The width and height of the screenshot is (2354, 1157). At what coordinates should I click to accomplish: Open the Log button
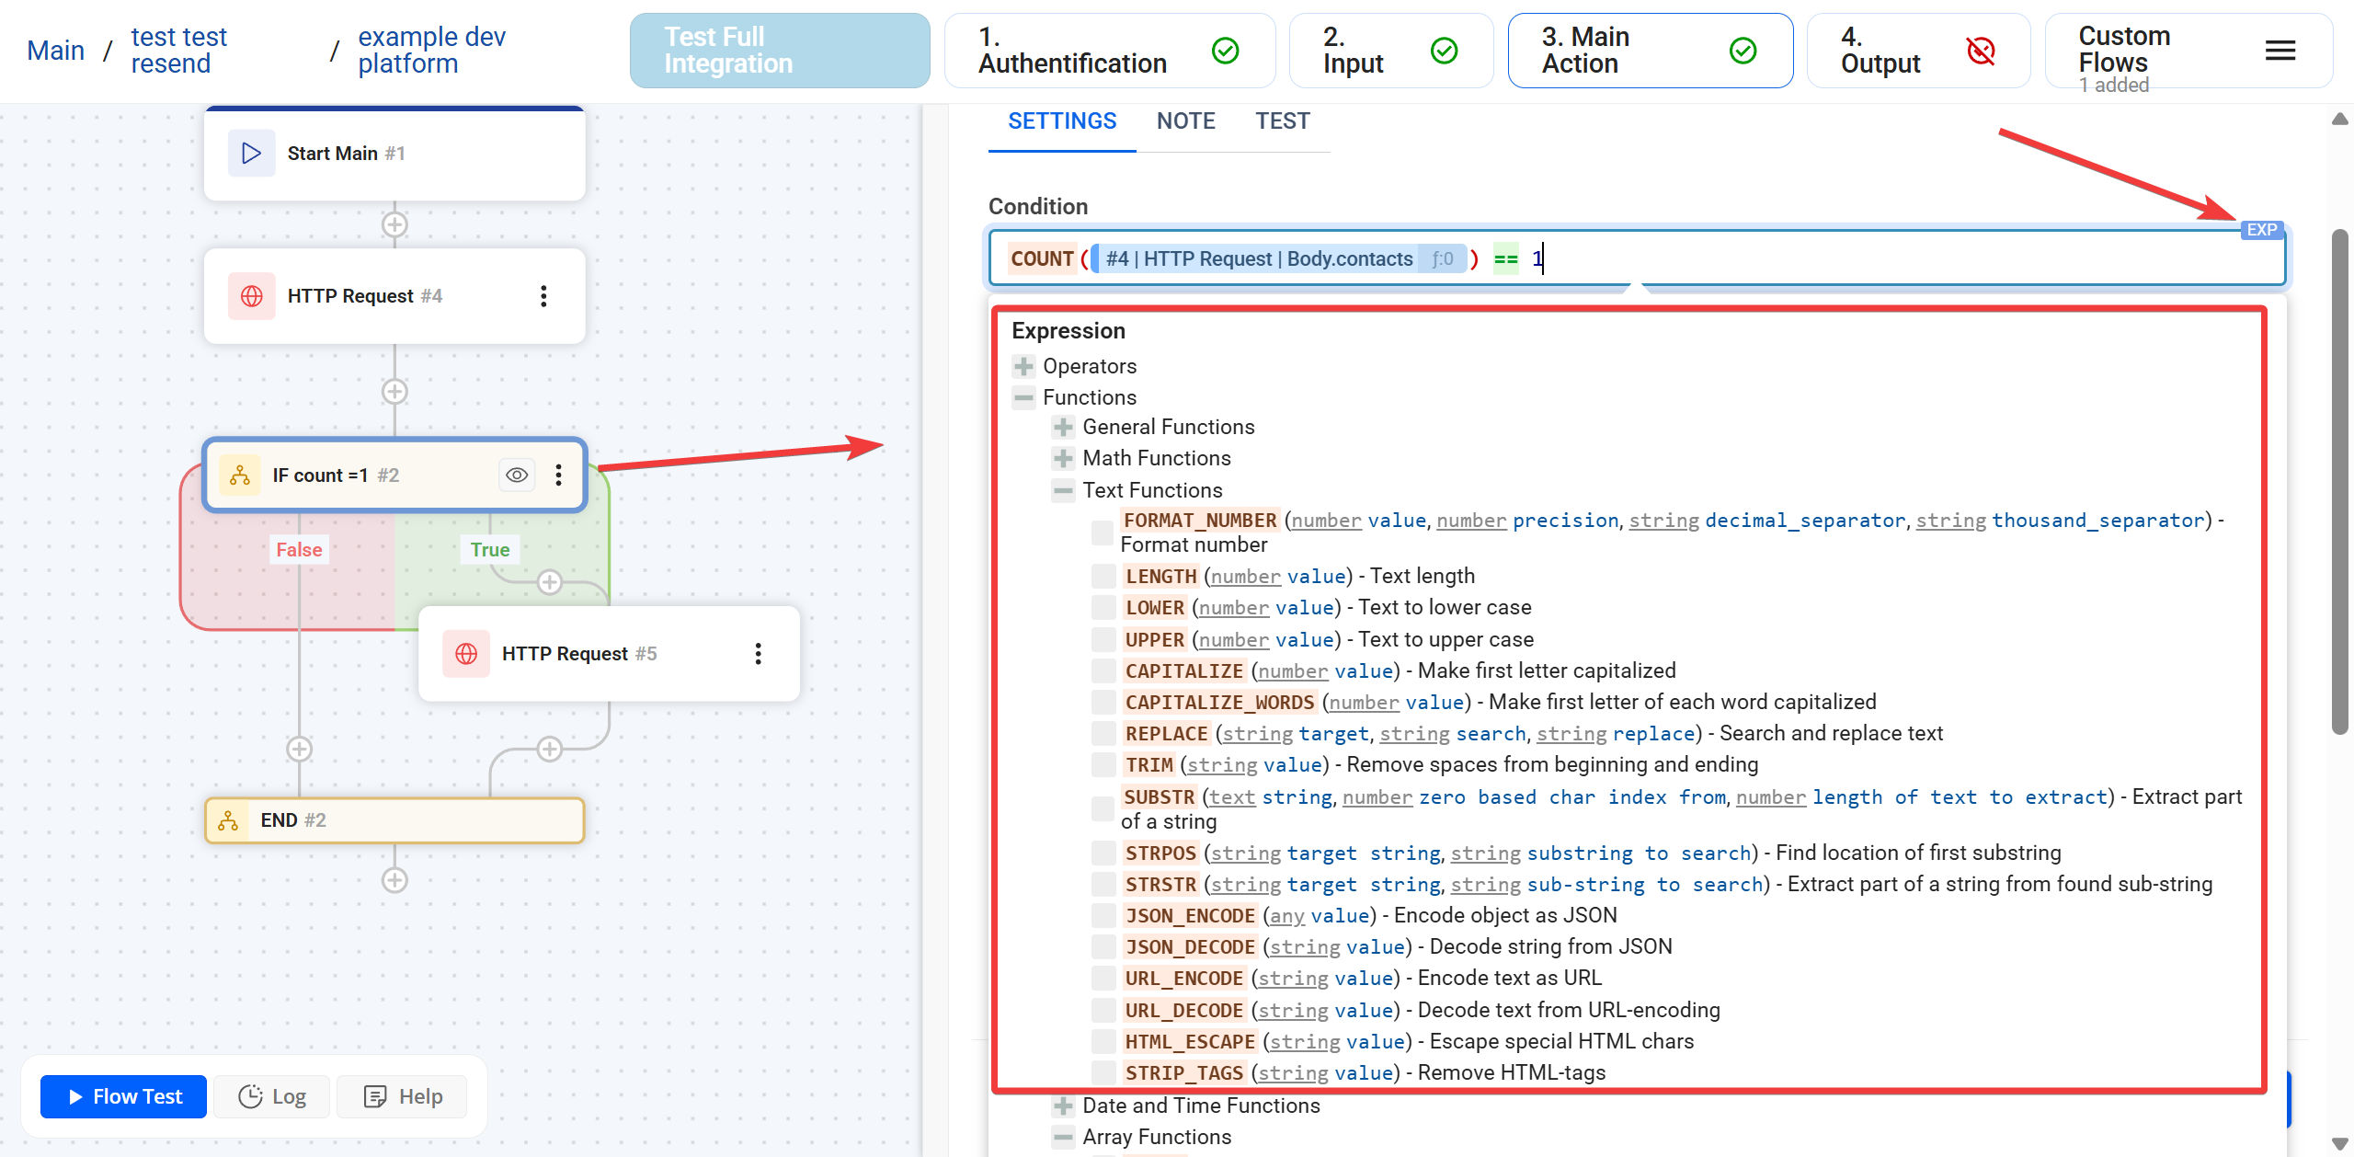(272, 1096)
